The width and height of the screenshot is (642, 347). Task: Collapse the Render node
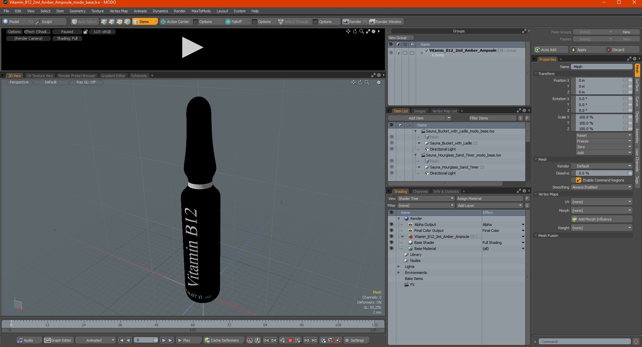(399, 219)
